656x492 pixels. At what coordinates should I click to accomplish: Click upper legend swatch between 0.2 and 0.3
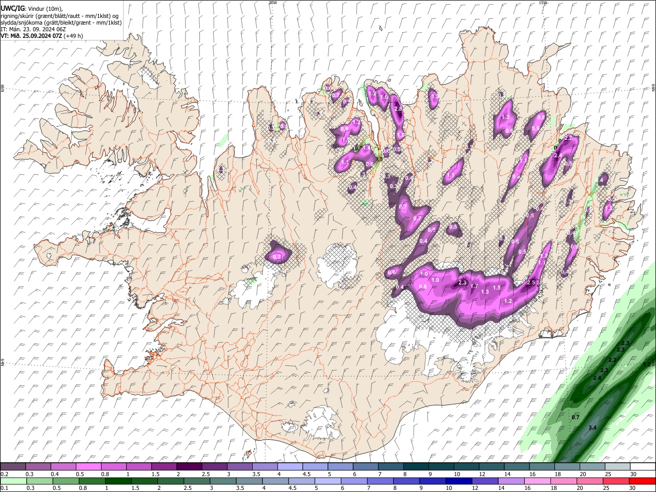pos(13,467)
